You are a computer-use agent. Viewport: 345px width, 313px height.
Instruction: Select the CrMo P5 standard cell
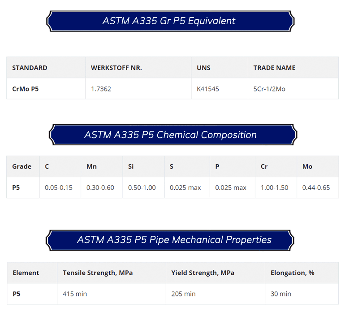click(x=26, y=89)
